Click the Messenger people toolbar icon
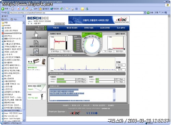Image resolution: width=171 pixels, height=125 pixels. 87,9
